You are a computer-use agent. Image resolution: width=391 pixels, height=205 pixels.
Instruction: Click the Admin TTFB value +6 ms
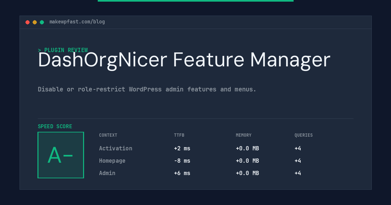(x=182, y=173)
